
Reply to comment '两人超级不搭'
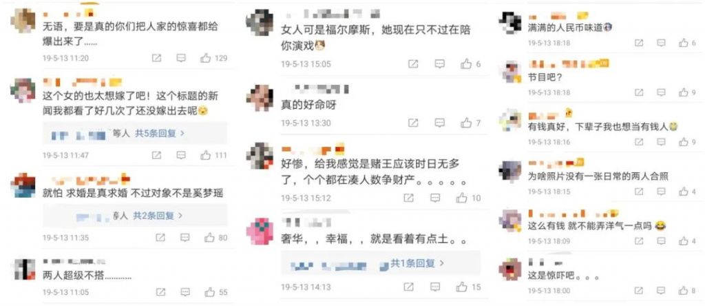185,292
